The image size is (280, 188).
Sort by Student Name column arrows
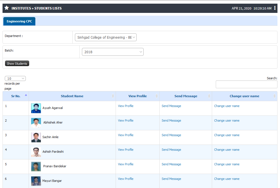click(113, 96)
